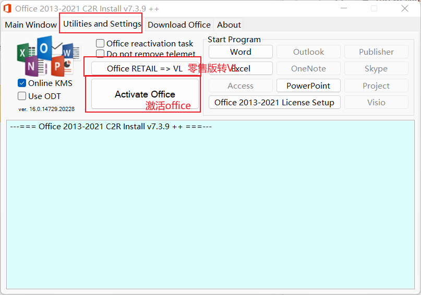421x295 pixels.
Task: Minimize the installer window
Action: [344, 8]
